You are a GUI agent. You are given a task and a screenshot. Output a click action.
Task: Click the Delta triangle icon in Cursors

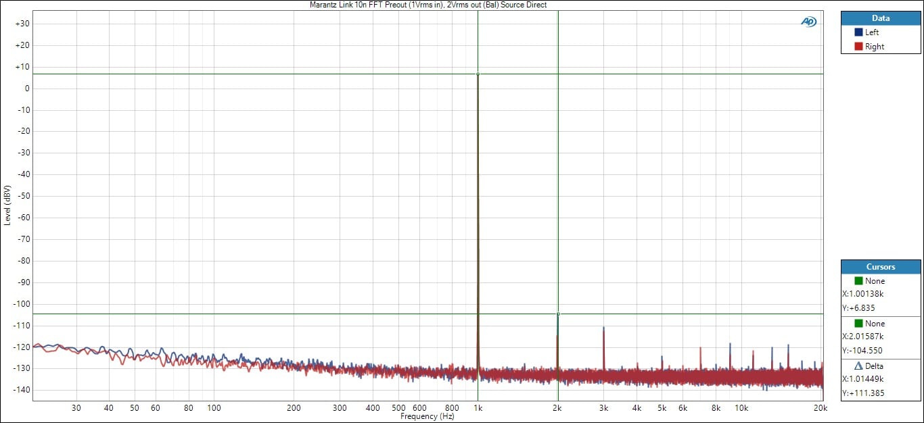click(x=859, y=366)
